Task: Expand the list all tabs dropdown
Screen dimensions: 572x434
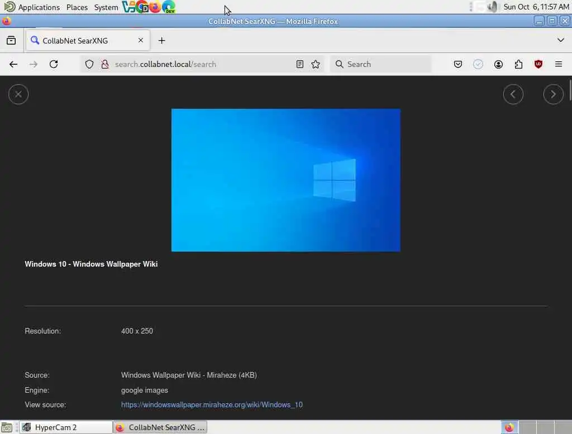Action: pyautogui.click(x=561, y=40)
